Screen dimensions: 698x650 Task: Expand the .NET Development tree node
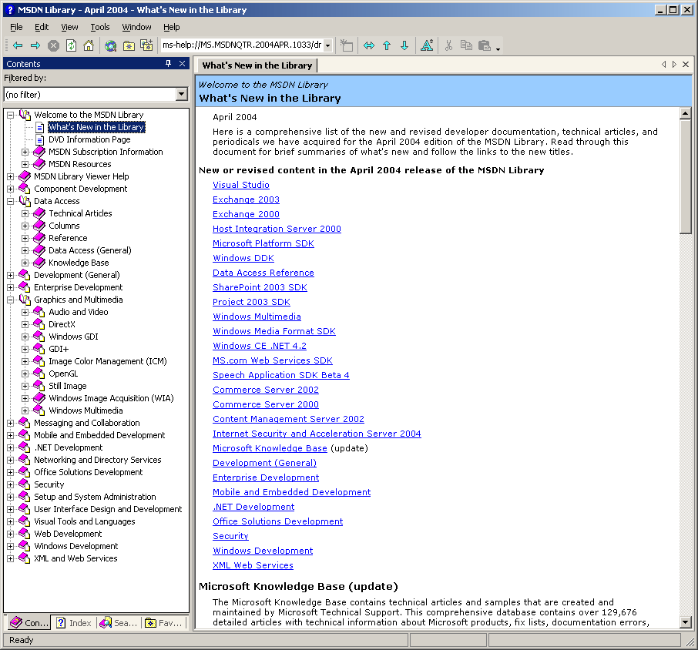[x=10, y=447]
